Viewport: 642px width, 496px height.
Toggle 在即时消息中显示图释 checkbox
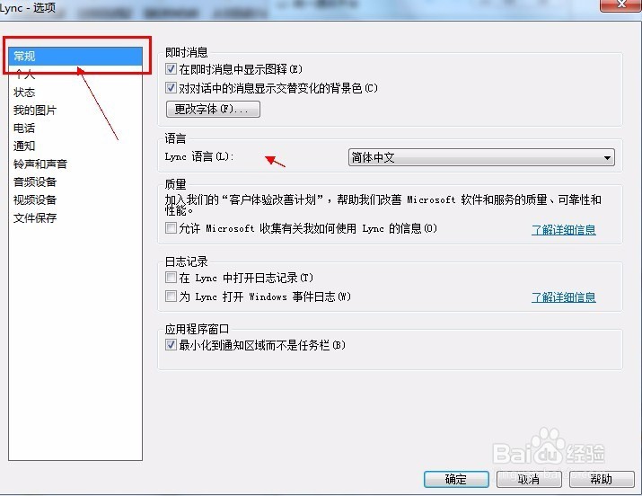(171, 69)
